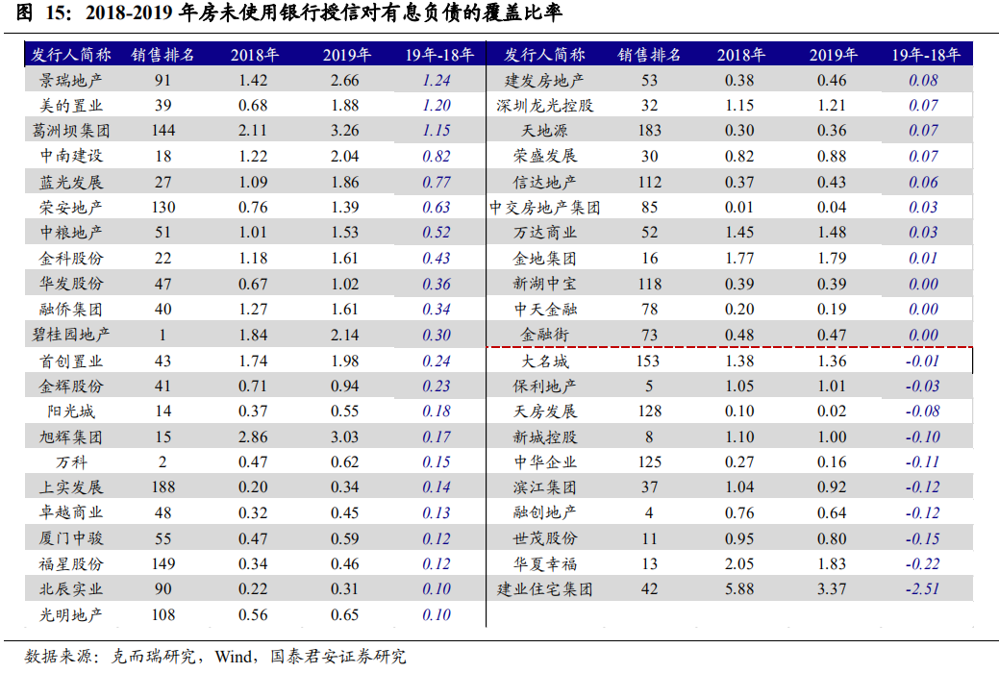Select the 新城控股 company name
The height and width of the screenshot is (673, 999).
(545, 436)
